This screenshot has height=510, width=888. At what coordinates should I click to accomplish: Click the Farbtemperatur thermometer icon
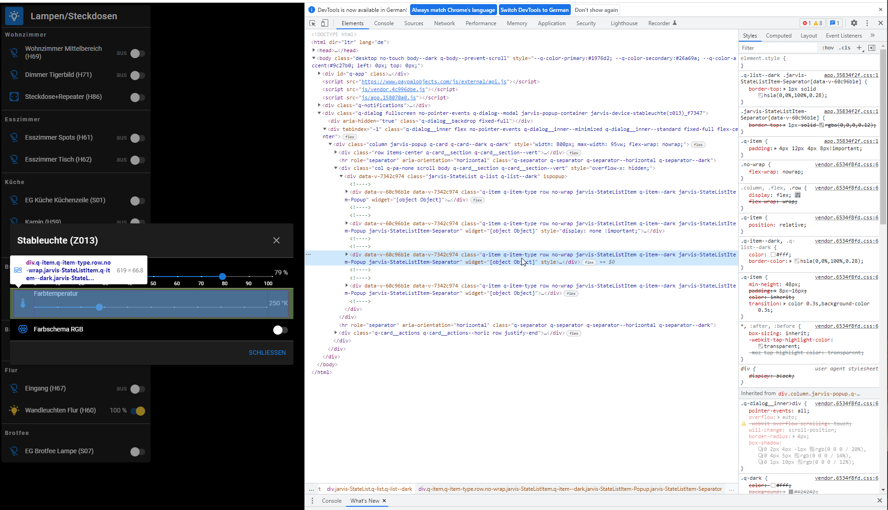23,303
